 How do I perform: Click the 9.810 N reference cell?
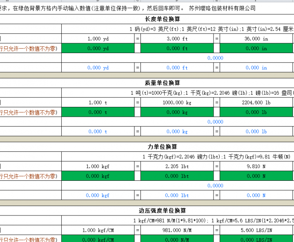click(x=256, y=167)
